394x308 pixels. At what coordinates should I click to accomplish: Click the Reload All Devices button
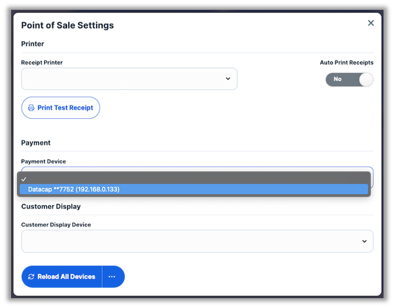click(62, 277)
